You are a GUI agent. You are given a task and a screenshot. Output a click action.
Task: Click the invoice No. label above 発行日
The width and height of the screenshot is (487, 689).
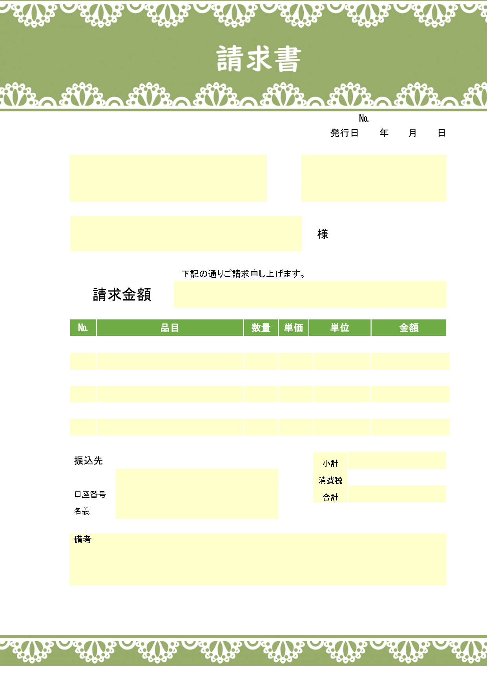pos(364,118)
